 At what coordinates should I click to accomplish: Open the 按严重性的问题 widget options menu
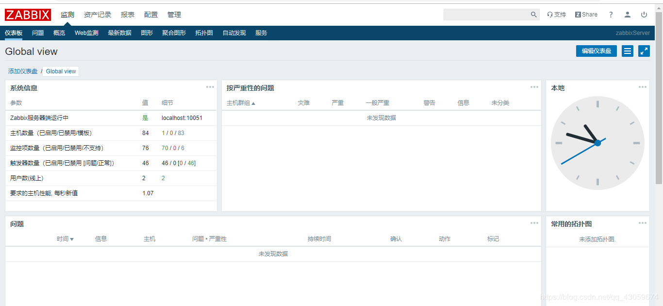(534, 87)
